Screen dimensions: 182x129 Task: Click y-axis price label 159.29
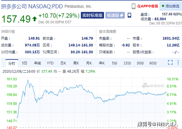tap(12, 86)
